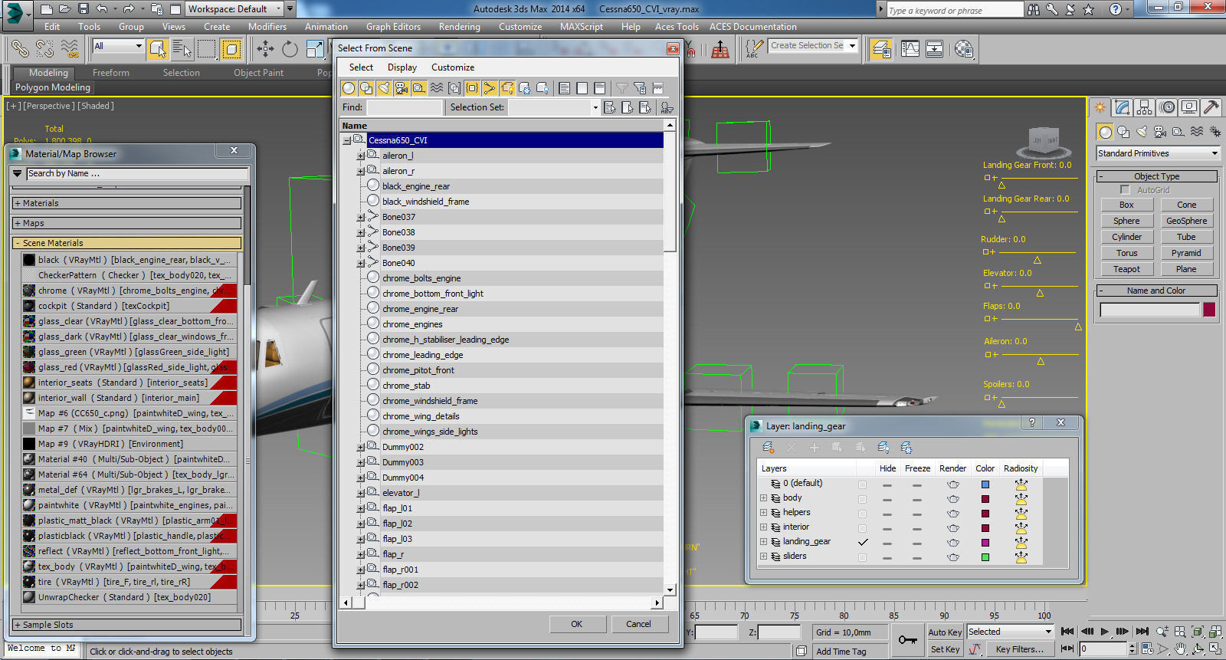Expand the body layer tree

763,498
